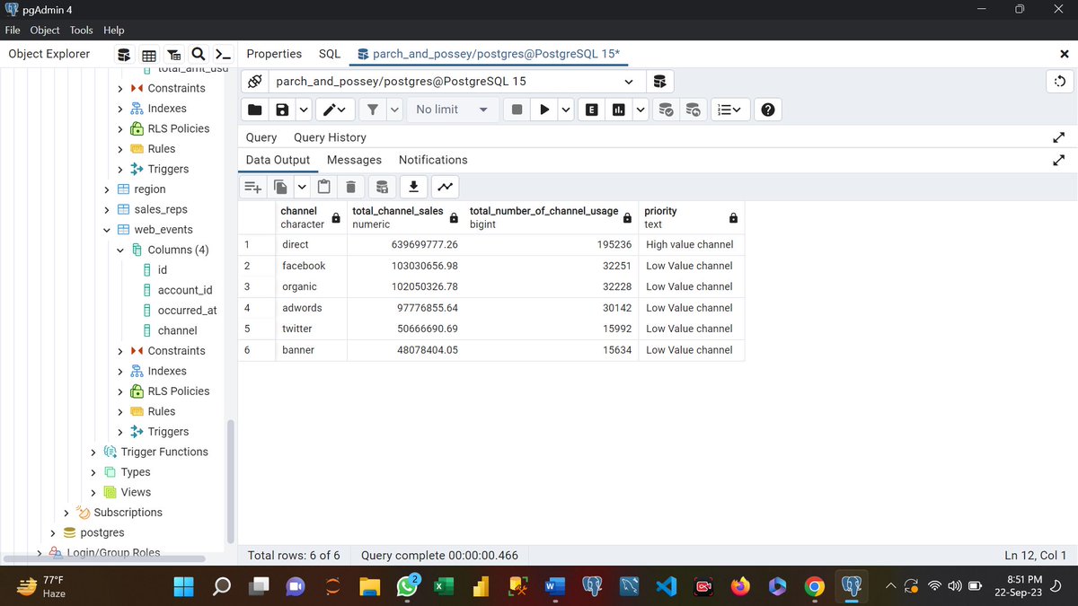This screenshot has height=606, width=1078.
Task: Click the Copy rows icon
Action: tap(281, 187)
